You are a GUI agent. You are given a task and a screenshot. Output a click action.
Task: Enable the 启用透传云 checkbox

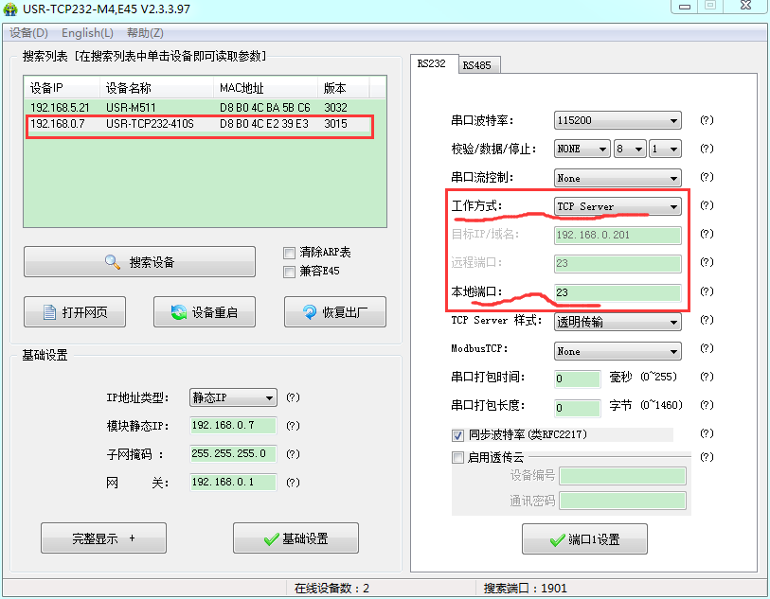457,457
